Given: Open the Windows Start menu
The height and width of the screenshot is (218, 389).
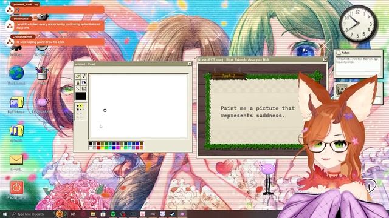Looking at the screenshot, I should [x=5, y=214].
